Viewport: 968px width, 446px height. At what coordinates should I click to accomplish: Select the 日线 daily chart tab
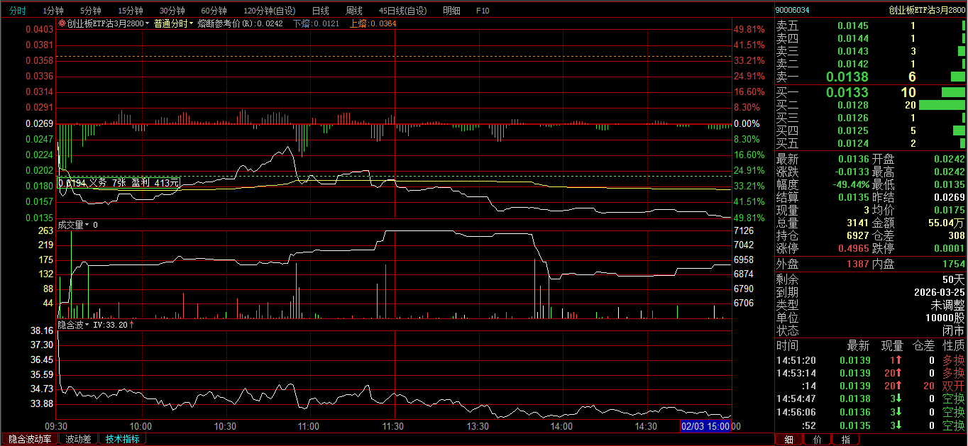point(320,11)
